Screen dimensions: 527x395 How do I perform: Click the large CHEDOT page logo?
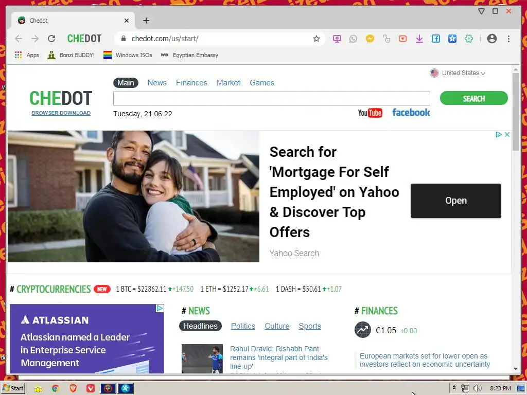(x=61, y=98)
